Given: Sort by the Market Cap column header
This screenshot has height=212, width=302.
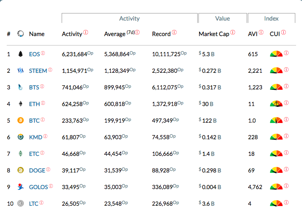Looking at the screenshot, I should [x=214, y=34].
